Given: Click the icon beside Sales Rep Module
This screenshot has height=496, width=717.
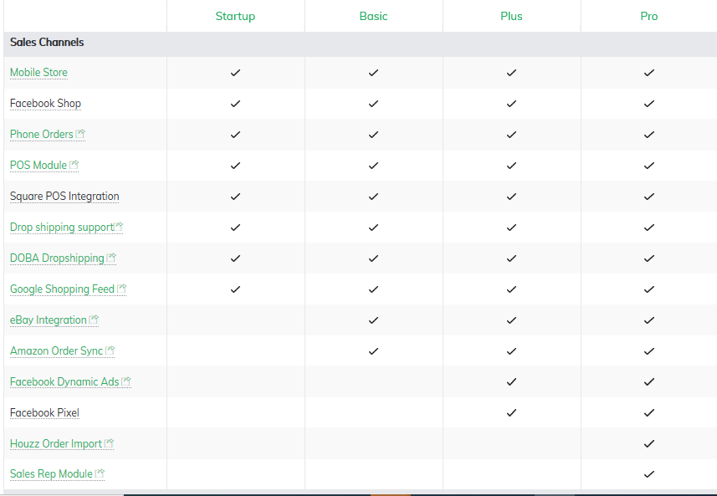Looking at the screenshot, I should (100, 473).
